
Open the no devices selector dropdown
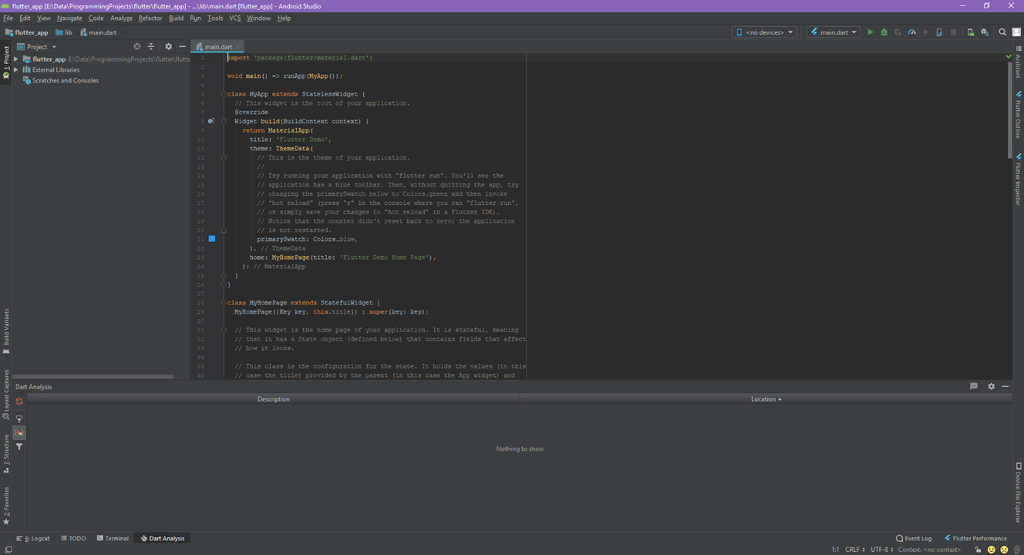click(x=764, y=32)
